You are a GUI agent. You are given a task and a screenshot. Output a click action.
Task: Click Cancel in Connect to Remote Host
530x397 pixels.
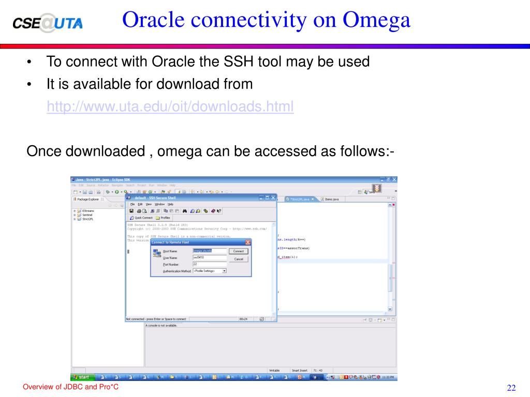coord(238,259)
